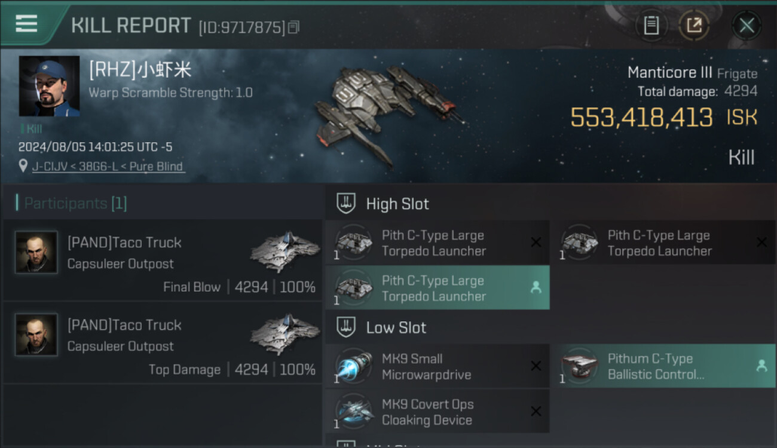
Task: Click the X on the MK9 Covert Ops Cloaking Device
Action: 536,412
